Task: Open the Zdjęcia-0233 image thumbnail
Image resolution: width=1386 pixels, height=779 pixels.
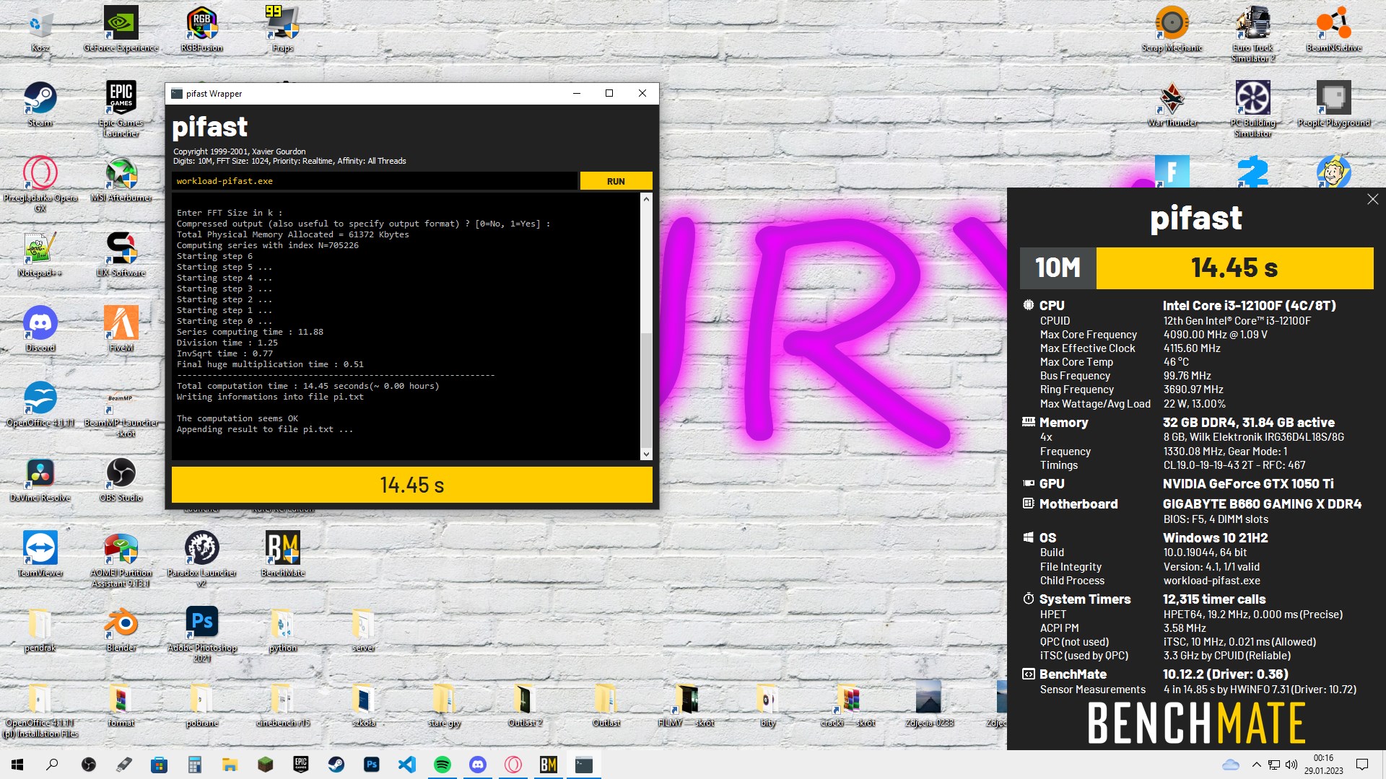Action: pyautogui.click(x=930, y=705)
